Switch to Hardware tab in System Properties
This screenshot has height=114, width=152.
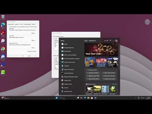[x=17, y=24]
